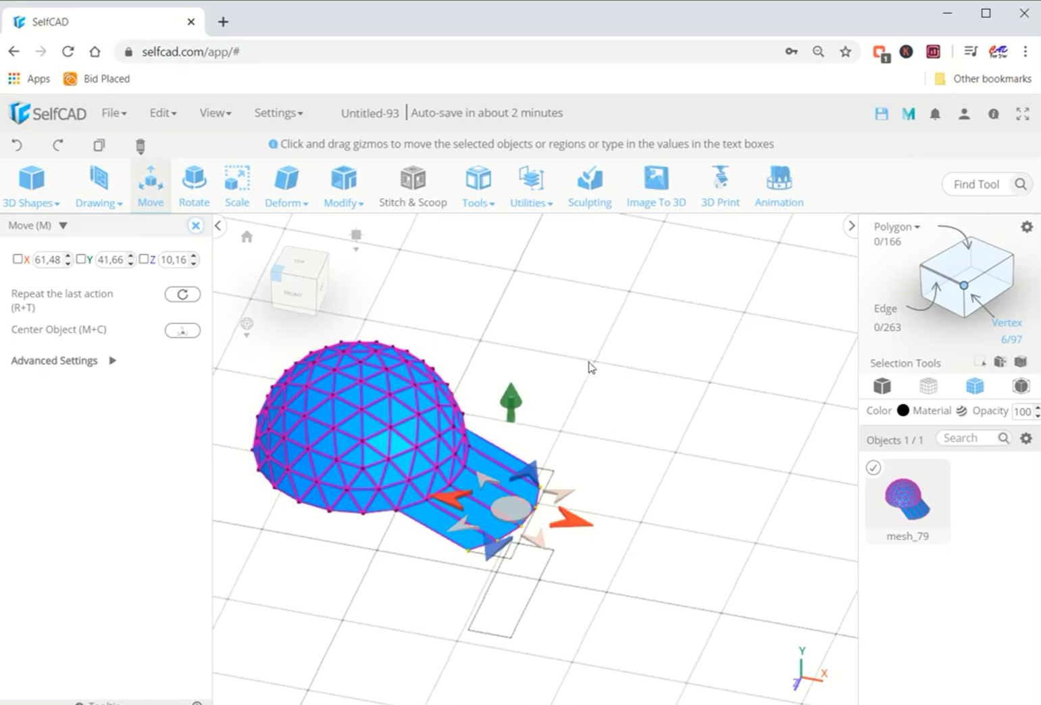1041x705 pixels.
Task: Open the 3D Print tool
Action: [x=720, y=186]
